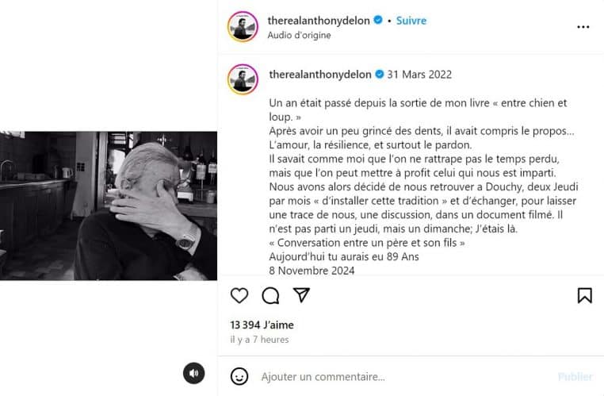The image size is (604, 396).
Task: Click the Suivre follow link
Action: 411,21
